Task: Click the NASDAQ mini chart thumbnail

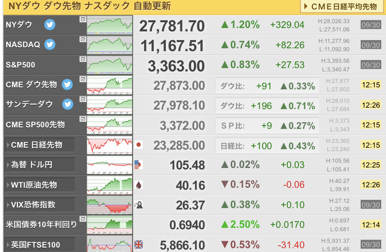Action: point(109,45)
